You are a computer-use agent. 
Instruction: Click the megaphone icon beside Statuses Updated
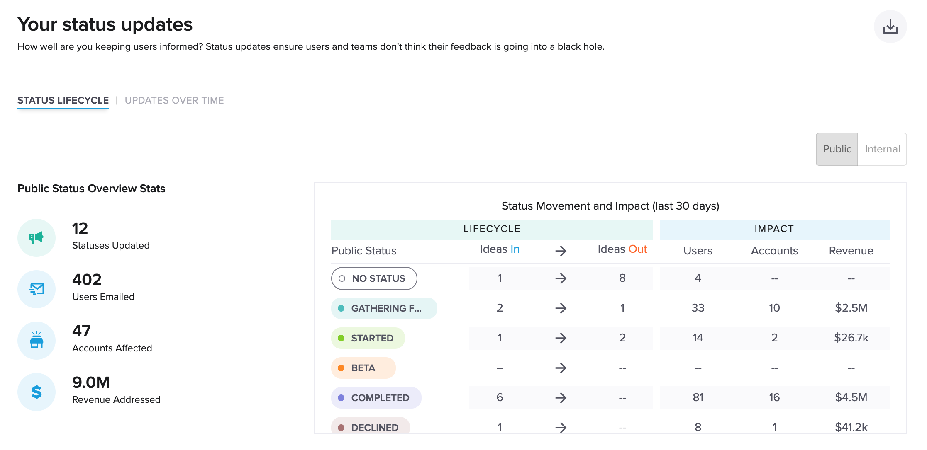coord(37,237)
